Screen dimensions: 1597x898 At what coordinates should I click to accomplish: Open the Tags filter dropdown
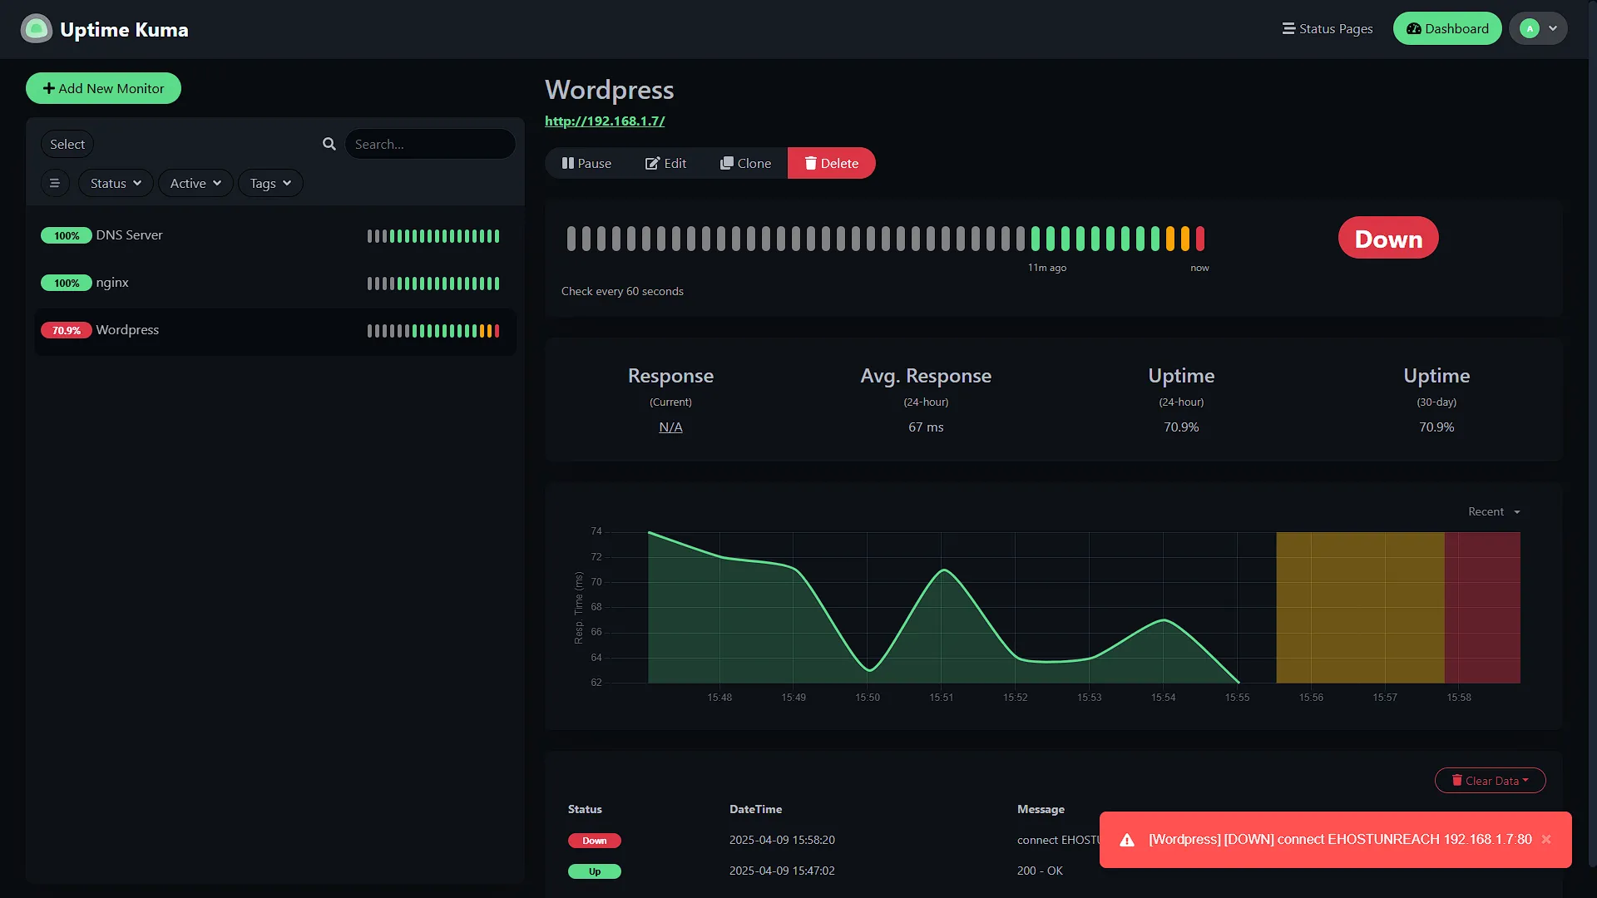[270, 183]
